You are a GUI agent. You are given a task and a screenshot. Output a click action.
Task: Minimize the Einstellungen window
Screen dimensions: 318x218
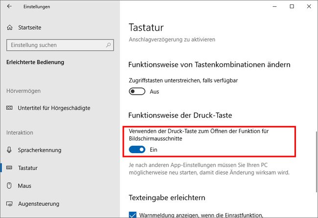(274, 6)
